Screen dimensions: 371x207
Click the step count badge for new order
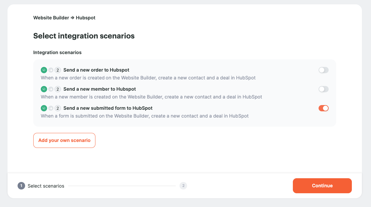click(x=58, y=70)
